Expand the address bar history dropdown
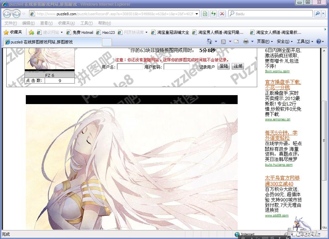 click(197, 14)
